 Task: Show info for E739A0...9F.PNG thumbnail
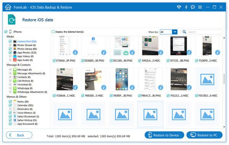pyautogui.click(x=75, y=52)
